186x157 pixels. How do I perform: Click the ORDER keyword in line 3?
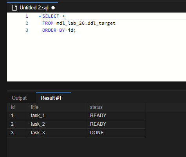click(x=49, y=30)
